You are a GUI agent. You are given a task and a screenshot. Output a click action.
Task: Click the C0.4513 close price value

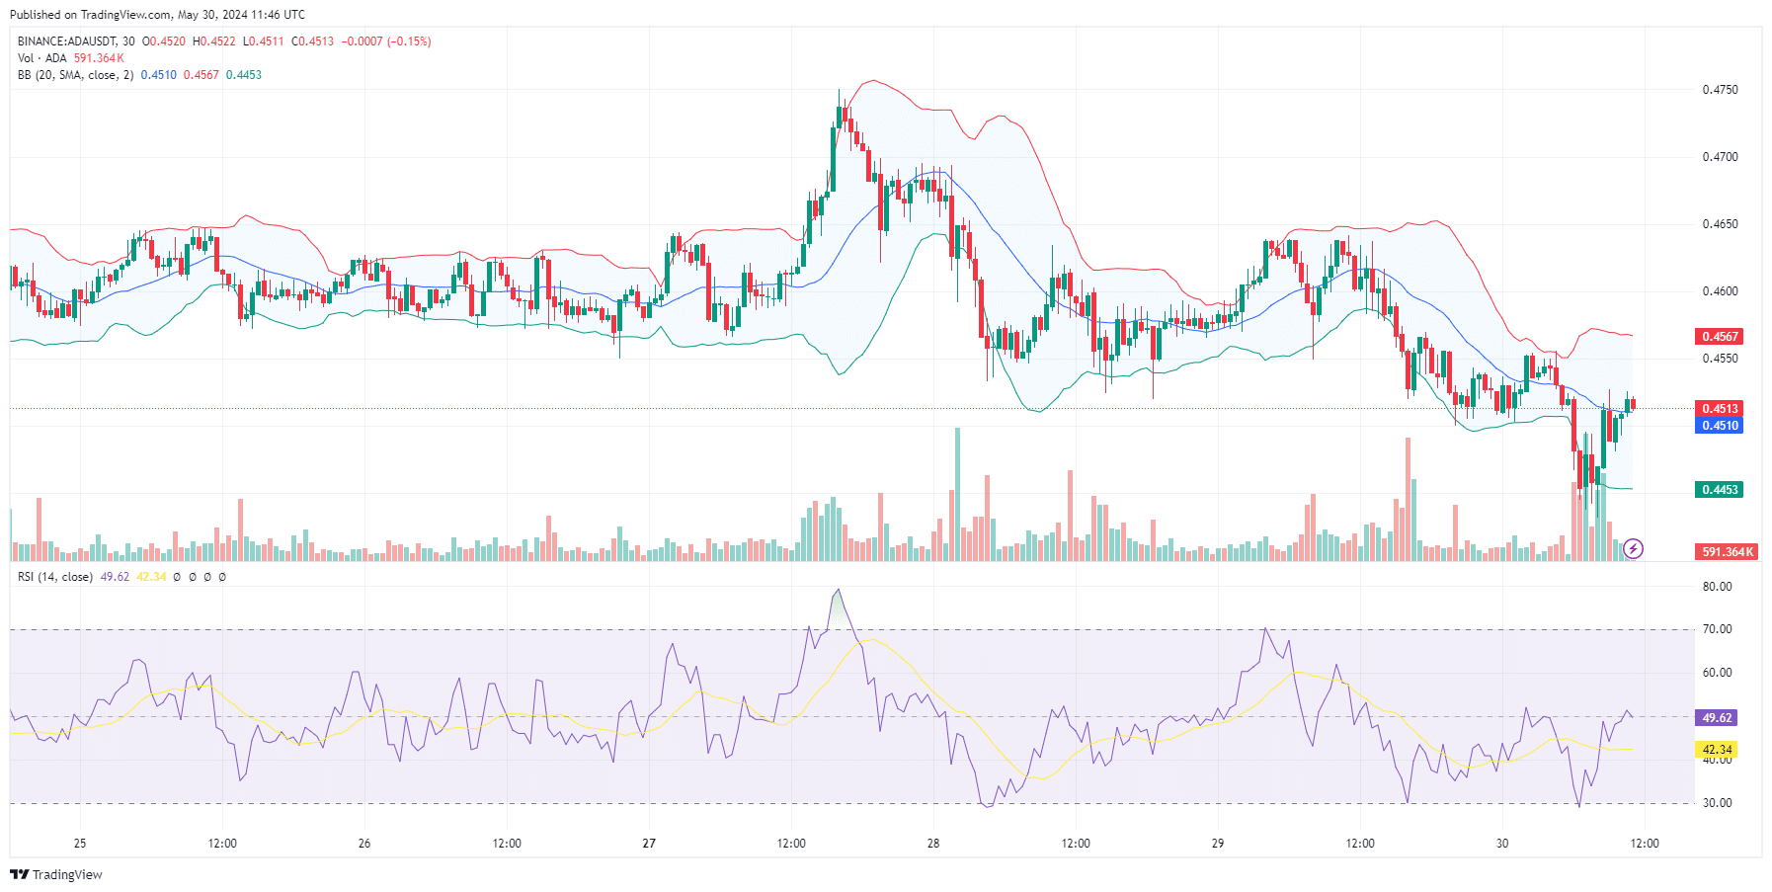click(x=313, y=41)
